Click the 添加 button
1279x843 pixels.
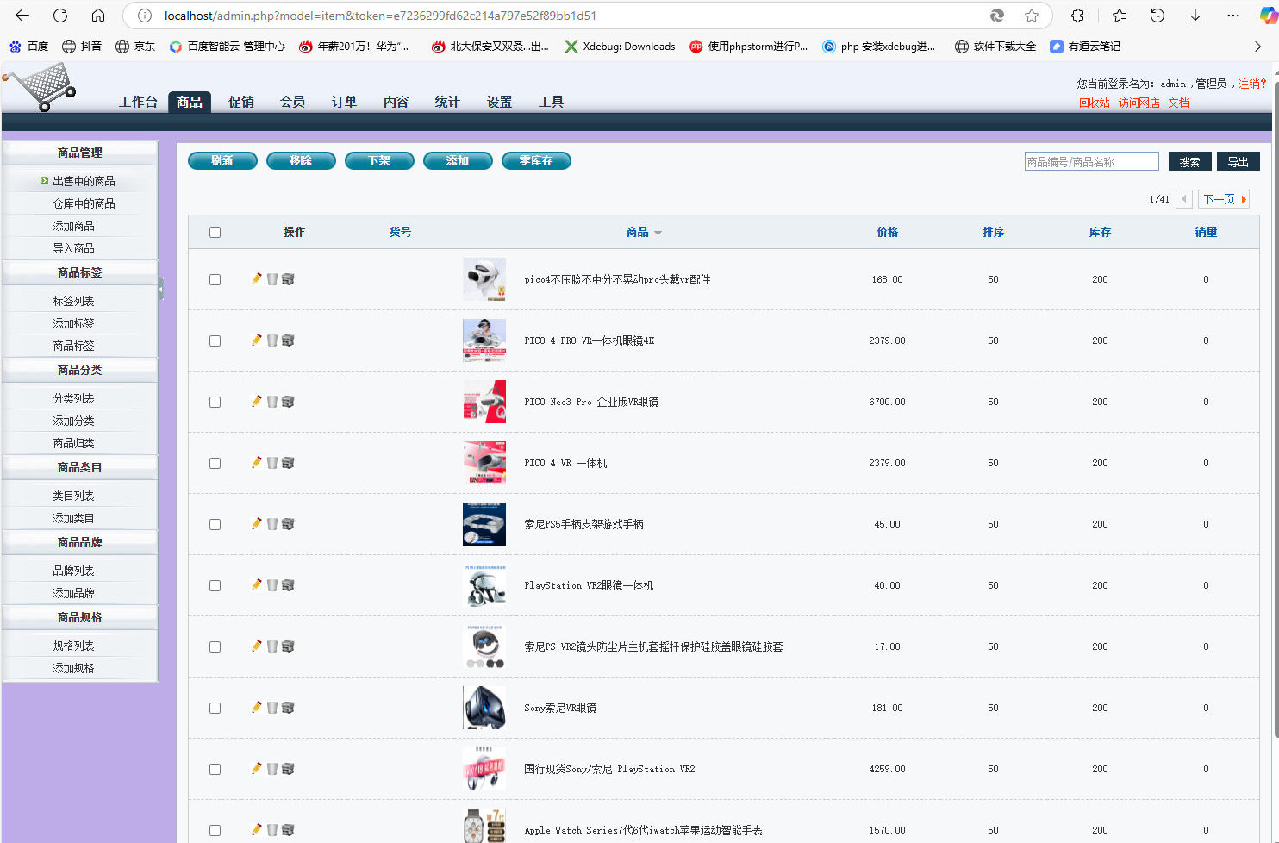(458, 161)
